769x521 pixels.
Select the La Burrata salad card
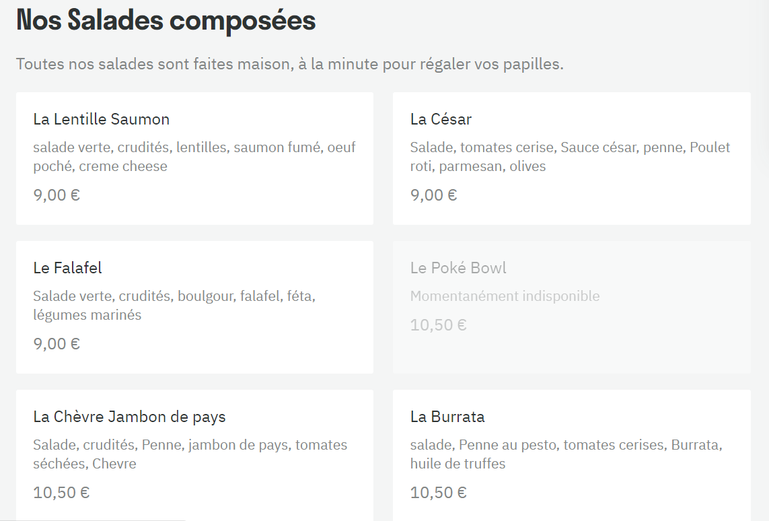[x=572, y=455]
